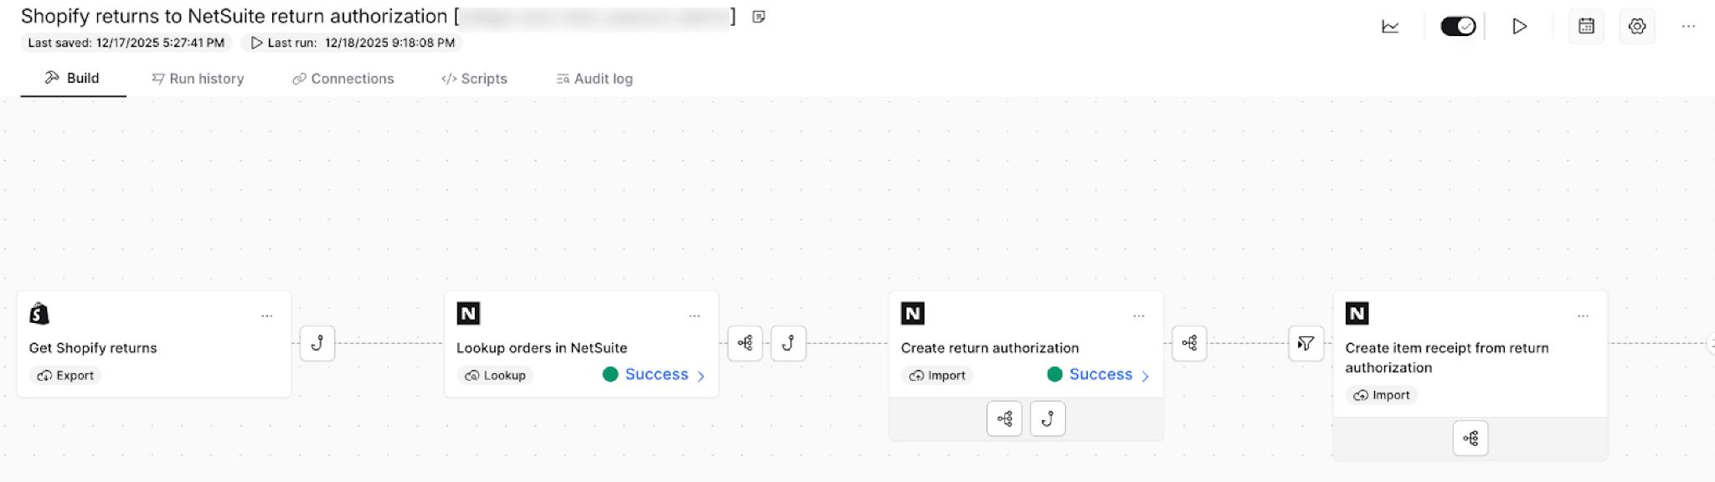The image size is (1715, 482).
Task: Click the NetSuite logo on Lookup orders step
Action: pos(468,314)
